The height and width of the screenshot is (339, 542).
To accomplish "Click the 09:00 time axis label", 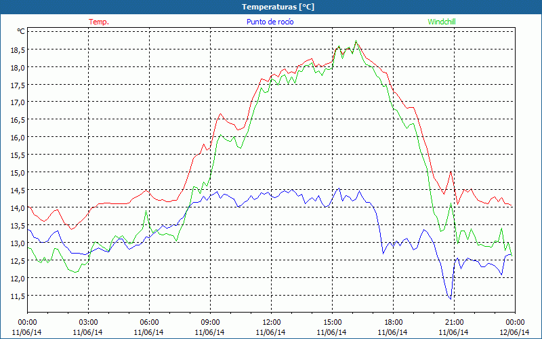I will (210, 322).
